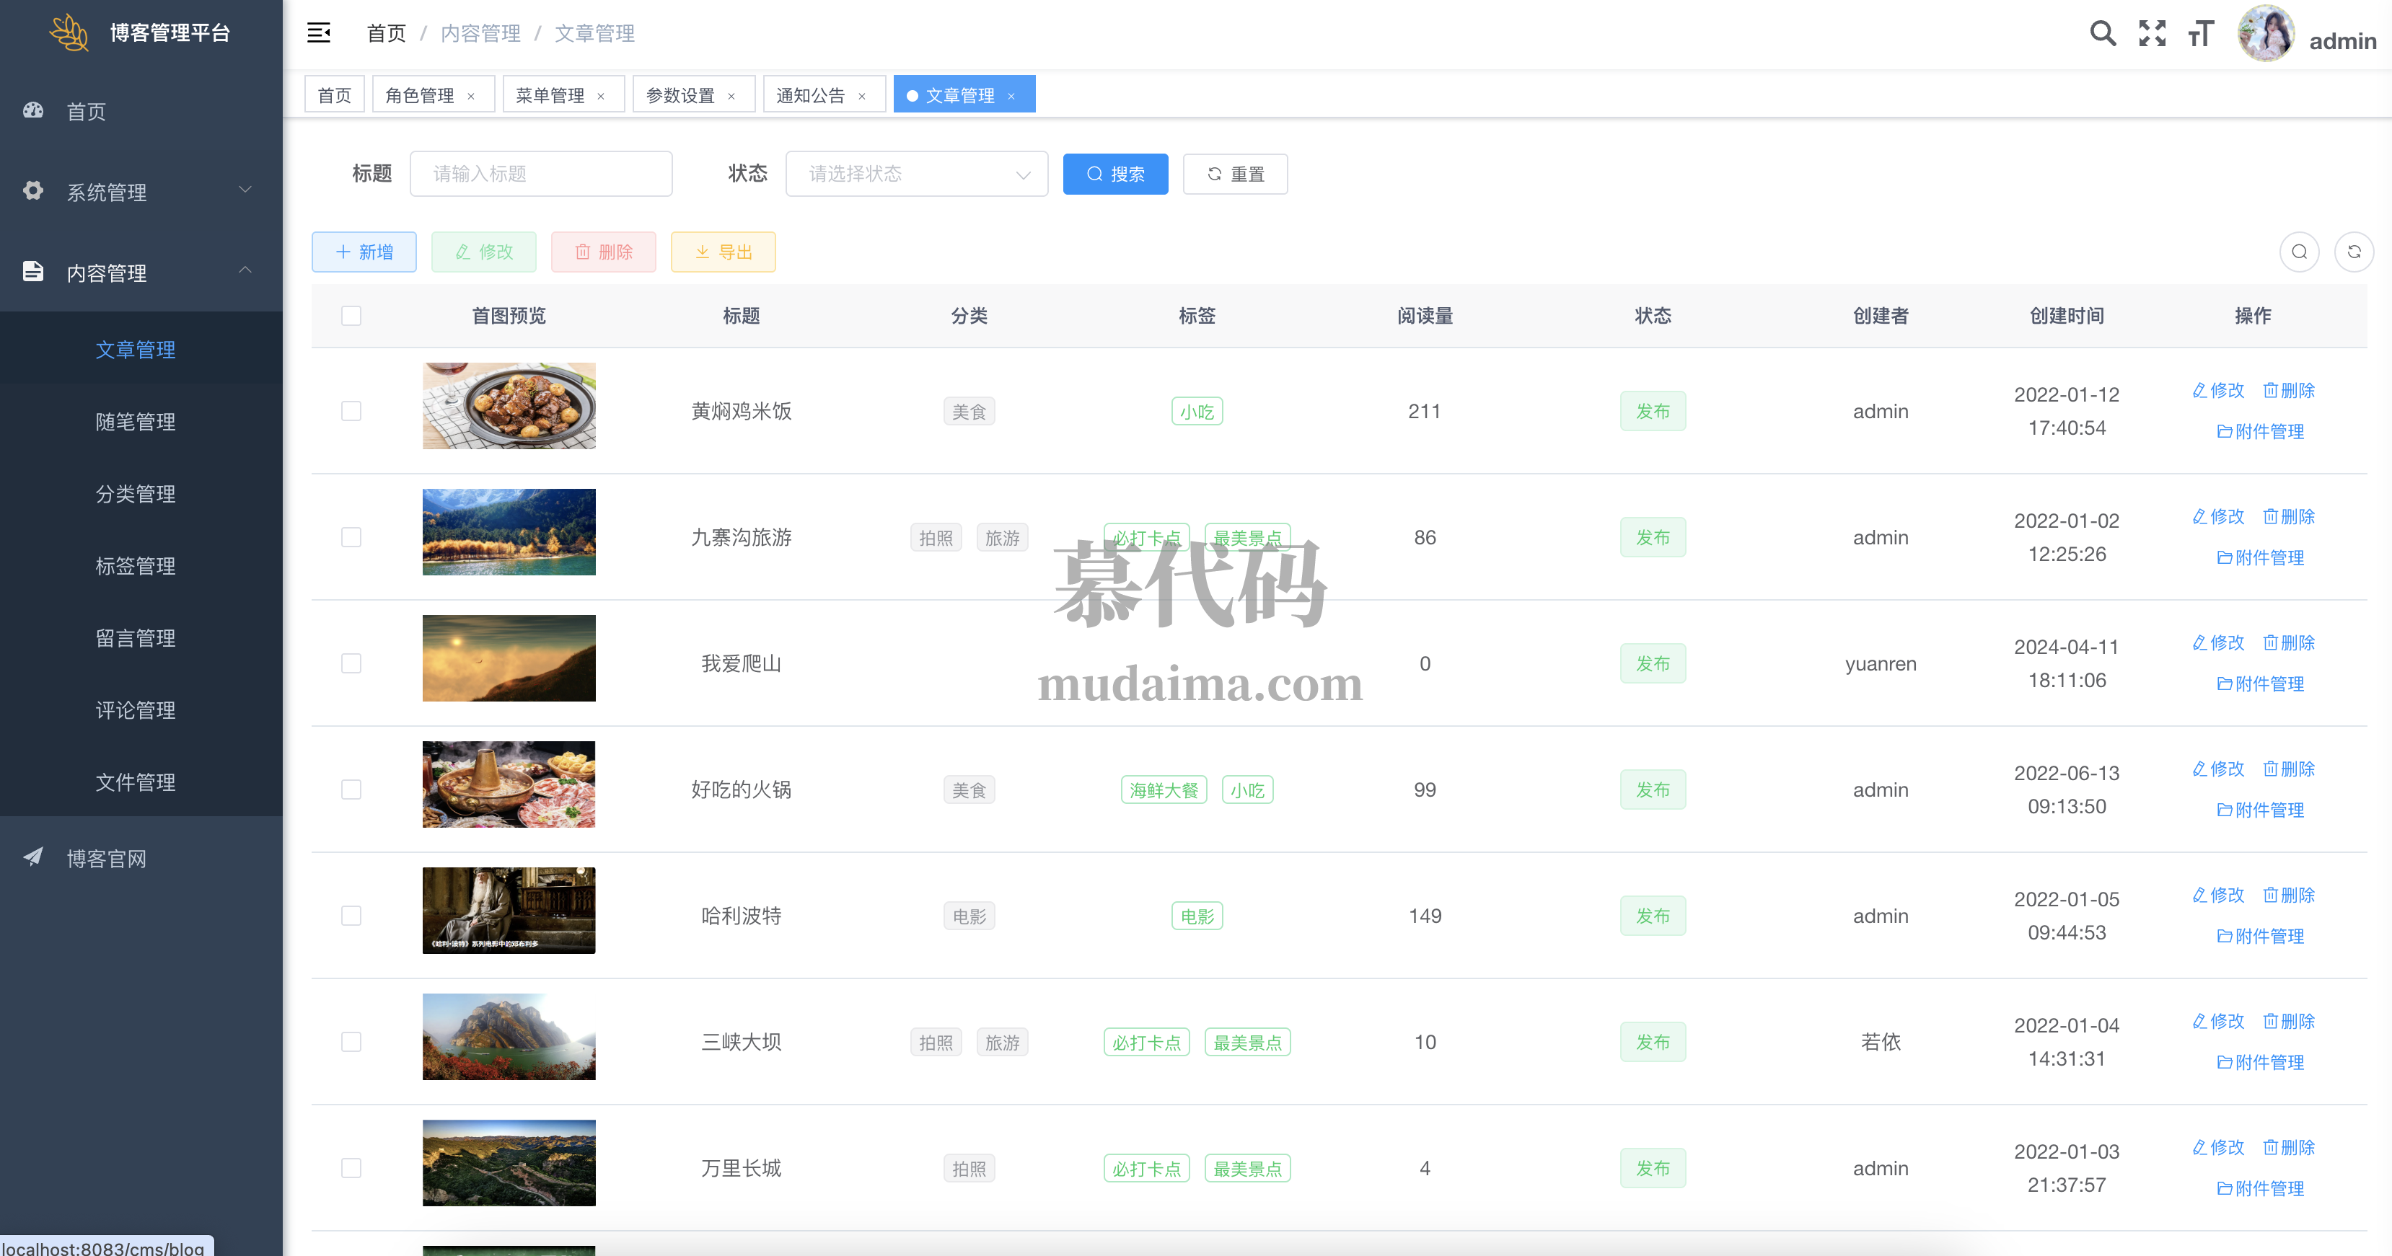Switch to the 菜单管理 tab

(x=550, y=96)
